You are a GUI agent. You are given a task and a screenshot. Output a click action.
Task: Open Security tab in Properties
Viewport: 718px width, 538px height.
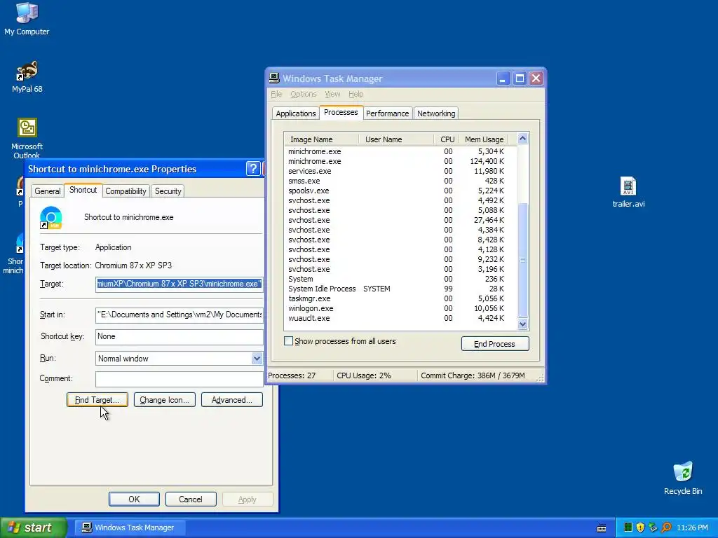click(168, 191)
